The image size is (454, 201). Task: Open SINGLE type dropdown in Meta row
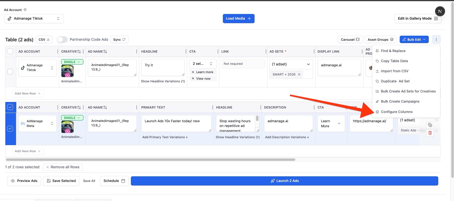72,118
